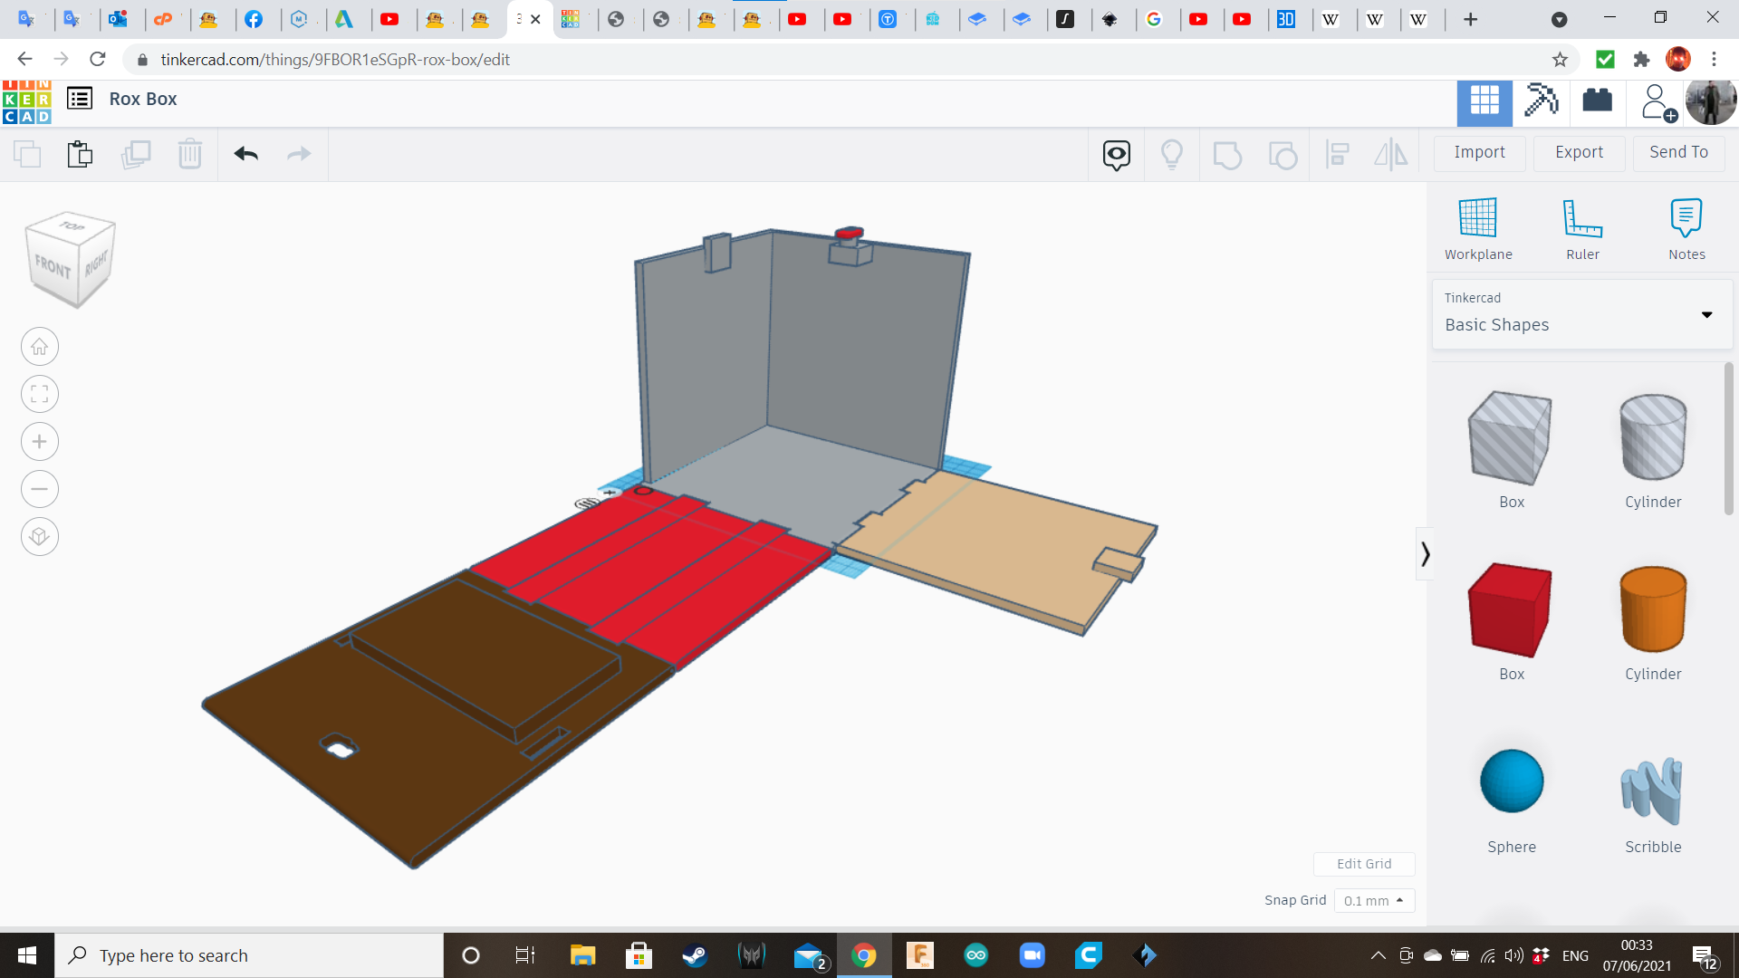Viewport: 1739px width, 978px height.
Task: Select the Ruler tool
Action: tap(1582, 218)
